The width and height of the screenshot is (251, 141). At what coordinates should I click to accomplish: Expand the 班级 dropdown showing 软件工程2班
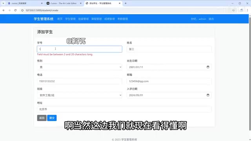(x=80, y=95)
